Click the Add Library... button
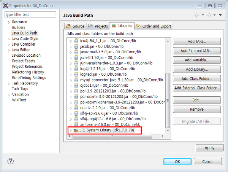 197,69
